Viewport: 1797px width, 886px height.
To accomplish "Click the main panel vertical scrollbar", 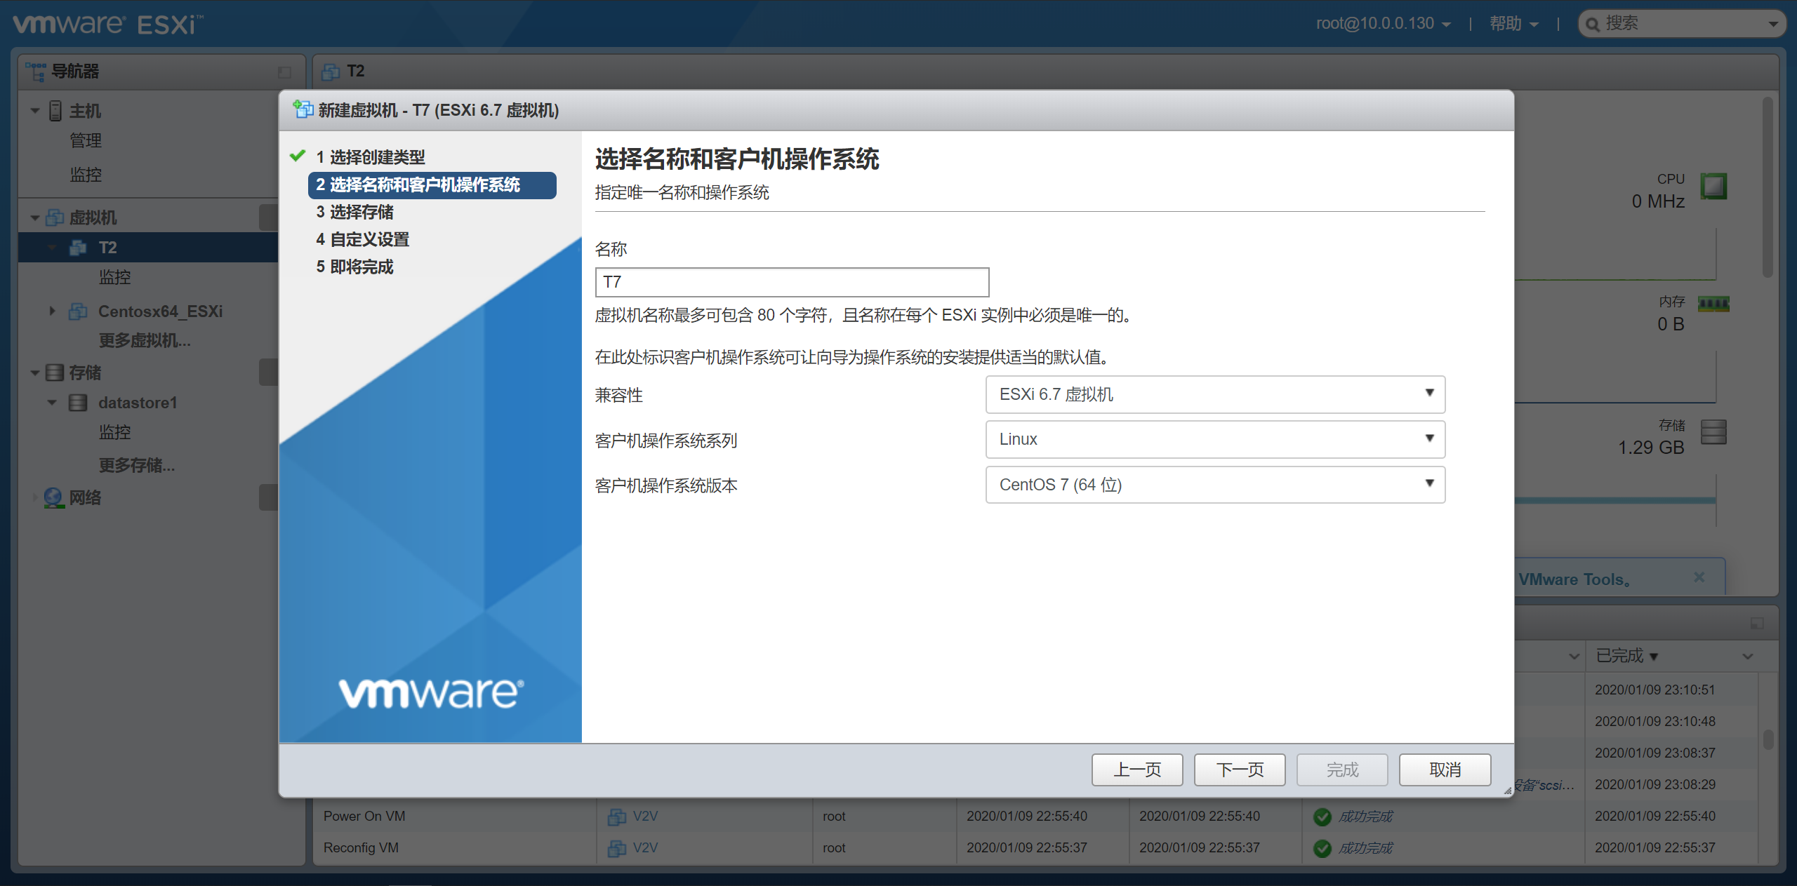I will pyautogui.click(x=1768, y=186).
